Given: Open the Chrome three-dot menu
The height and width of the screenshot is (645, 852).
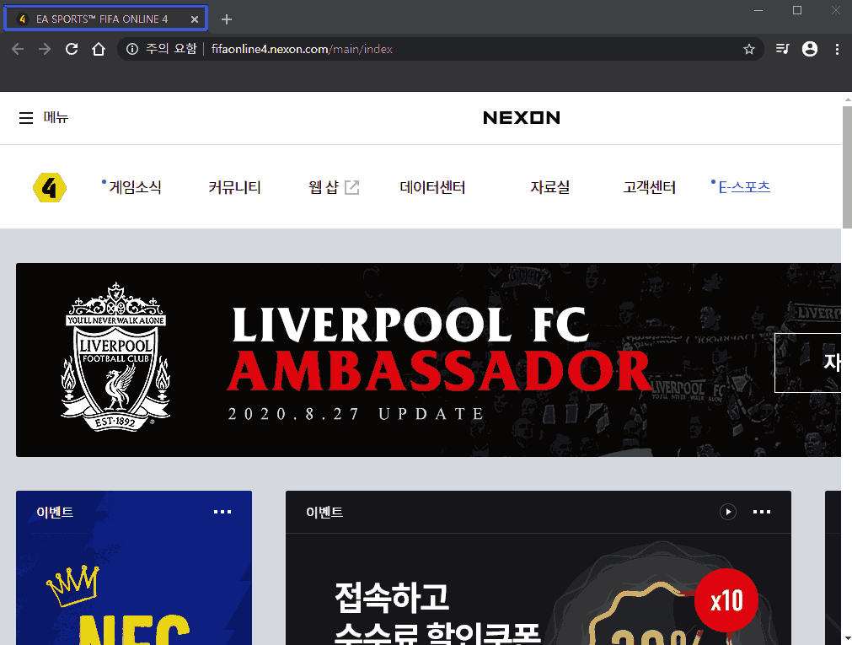Looking at the screenshot, I should coord(837,49).
